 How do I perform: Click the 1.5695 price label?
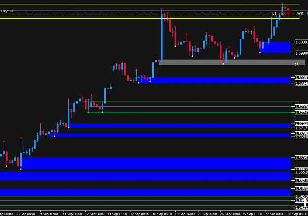click(301, 134)
